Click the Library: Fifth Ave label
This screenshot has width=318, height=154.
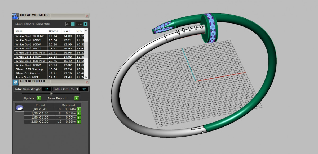(33, 24)
